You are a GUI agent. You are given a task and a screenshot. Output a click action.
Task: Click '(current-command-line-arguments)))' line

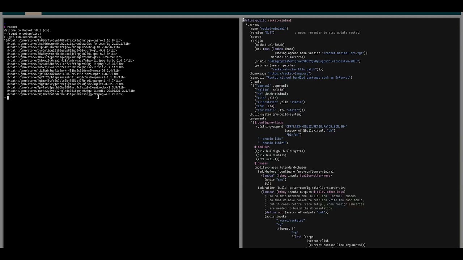[337, 245]
